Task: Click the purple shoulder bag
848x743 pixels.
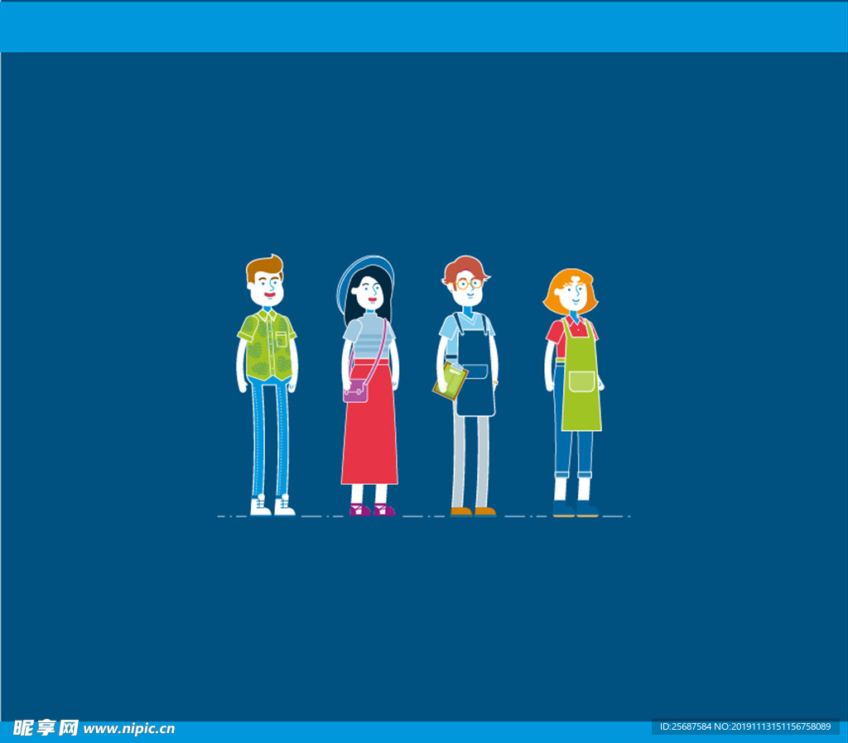Action: tap(355, 391)
